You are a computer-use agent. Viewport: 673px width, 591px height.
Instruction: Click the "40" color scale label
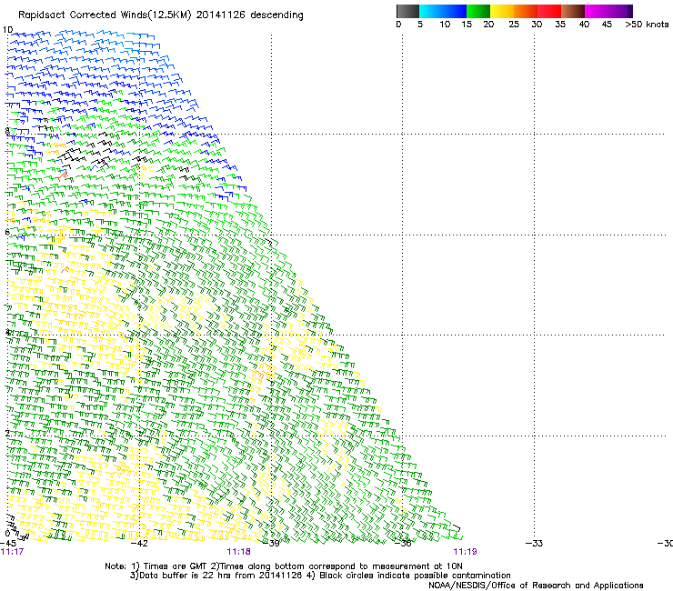coord(584,25)
